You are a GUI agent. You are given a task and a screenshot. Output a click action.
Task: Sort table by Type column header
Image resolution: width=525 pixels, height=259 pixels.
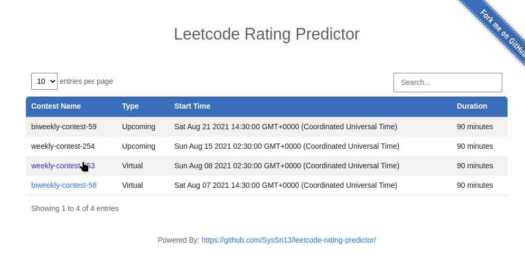[x=130, y=106]
